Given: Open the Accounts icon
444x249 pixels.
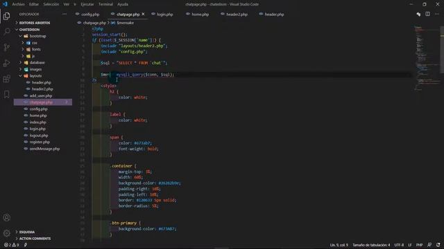Looking at the screenshot, I should [6, 217].
